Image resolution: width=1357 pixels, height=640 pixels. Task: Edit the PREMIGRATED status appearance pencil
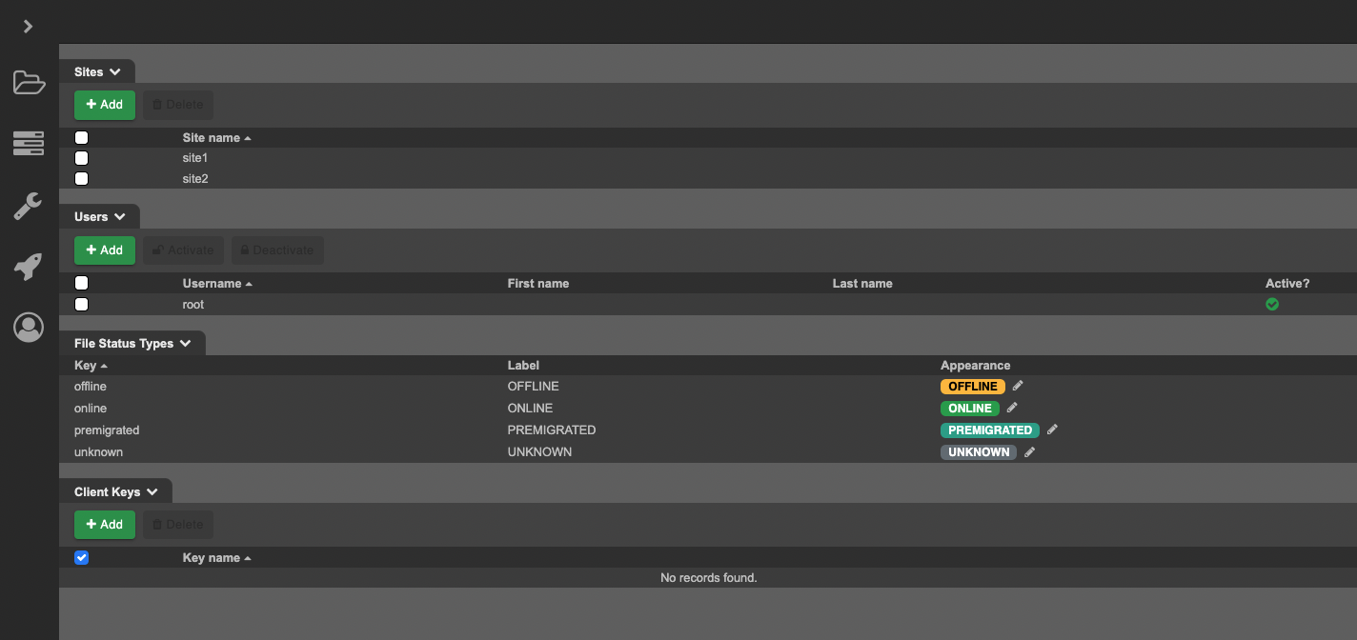click(1052, 430)
